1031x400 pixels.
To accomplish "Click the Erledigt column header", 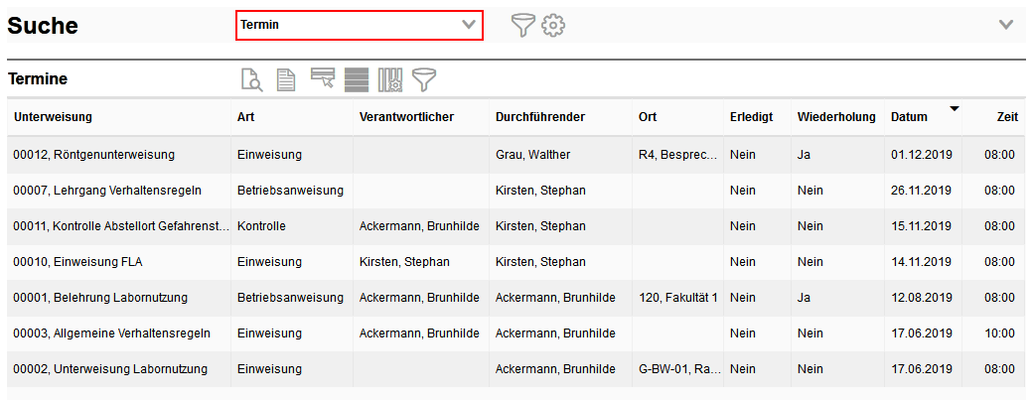I will click(x=751, y=117).
